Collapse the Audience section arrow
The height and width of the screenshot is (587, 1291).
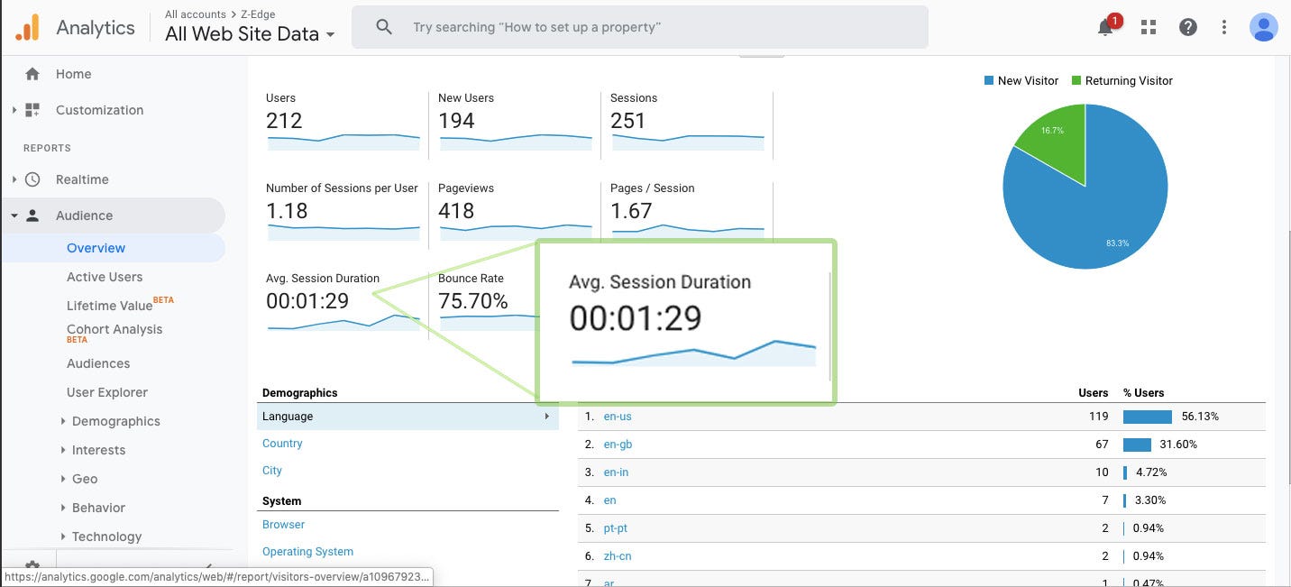(14, 216)
